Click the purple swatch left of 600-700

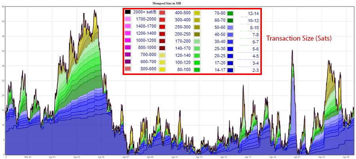(x=128, y=62)
